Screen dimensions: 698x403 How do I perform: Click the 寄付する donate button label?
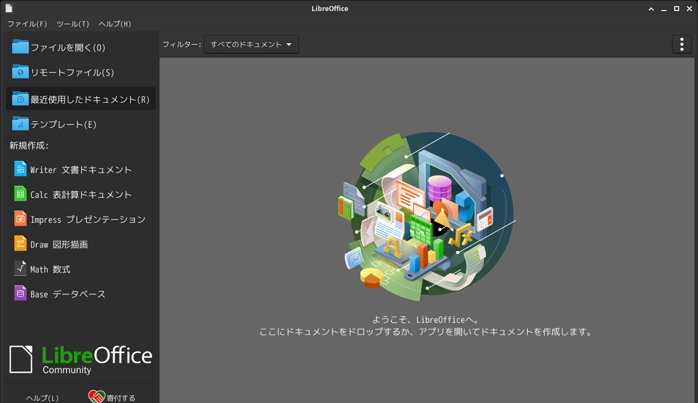[121, 398]
